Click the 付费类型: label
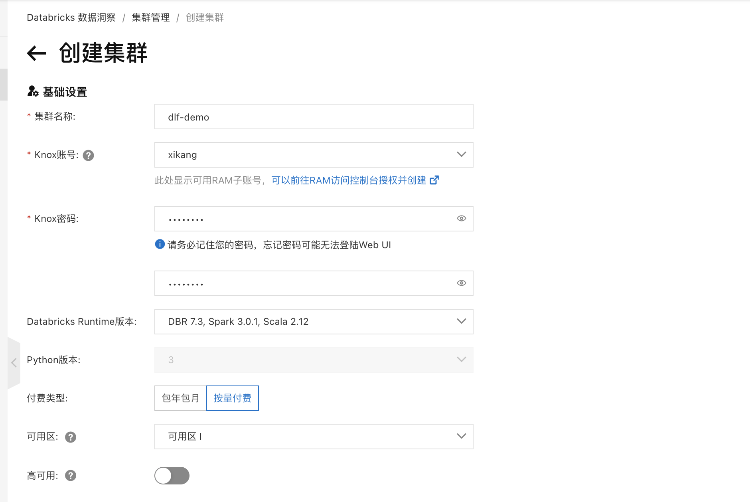This screenshot has height=502, width=750. [x=47, y=398]
